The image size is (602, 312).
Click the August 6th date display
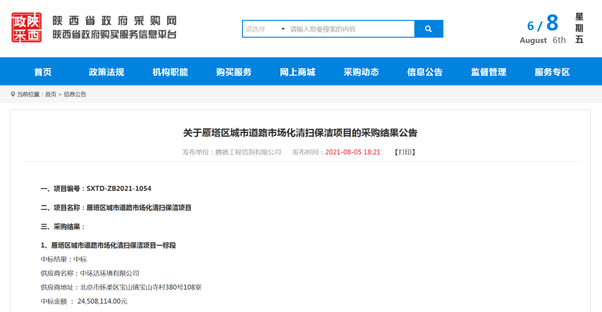(542, 40)
